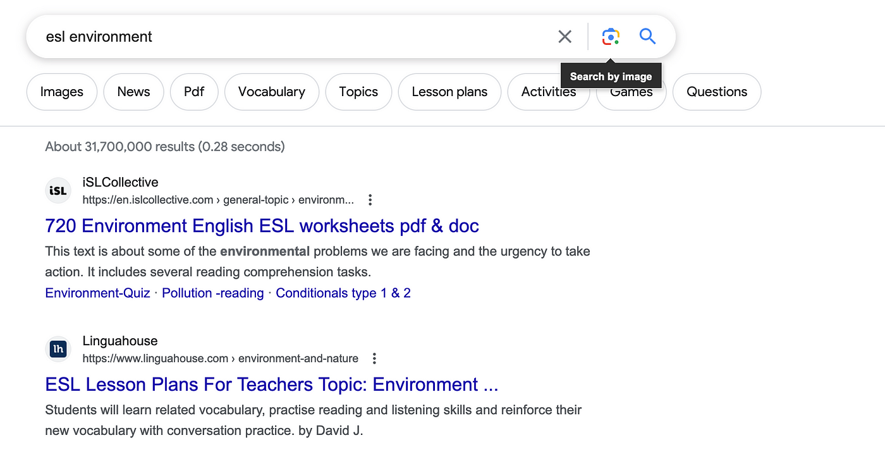Select the Lesson plans filter chip
Image resolution: width=885 pixels, height=471 pixels.
pos(449,92)
